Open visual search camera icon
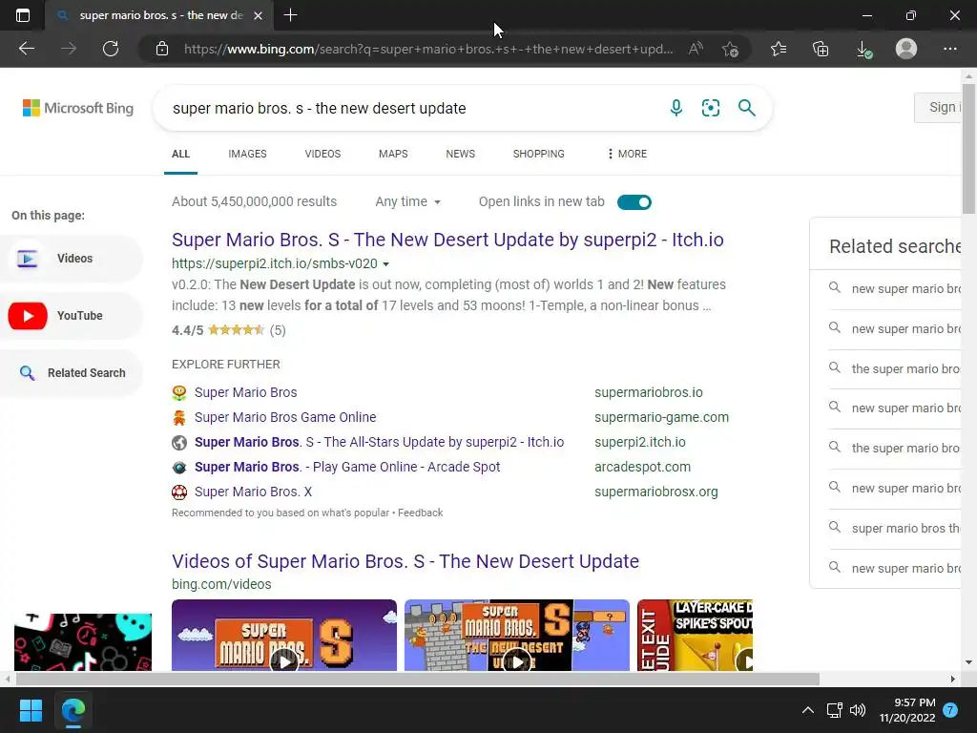Screen dimensions: 977x733 pyautogui.click(x=710, y=108)
